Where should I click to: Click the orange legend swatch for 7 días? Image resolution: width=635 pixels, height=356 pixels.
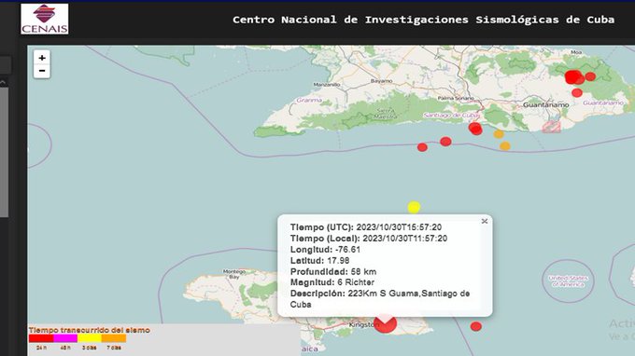[x=114, y=338]
